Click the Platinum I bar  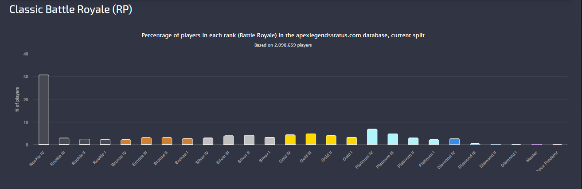pyautogui.click(x=434, y=142)
